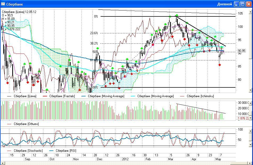Select the cyan Сбербанк [Moving Average] legend entry
253x165 pixels.
tap(152, 96)
